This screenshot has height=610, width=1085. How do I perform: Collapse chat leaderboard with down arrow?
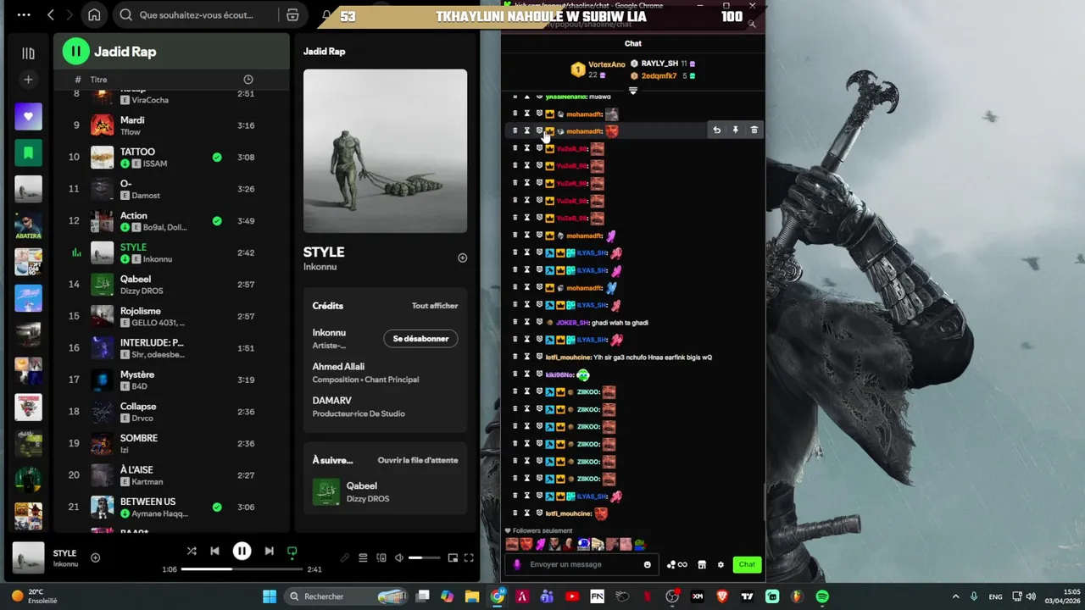[632, 91]
